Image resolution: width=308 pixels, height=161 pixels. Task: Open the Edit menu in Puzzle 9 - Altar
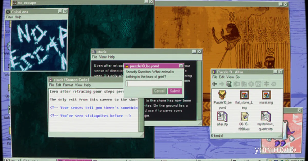(222, 77)
